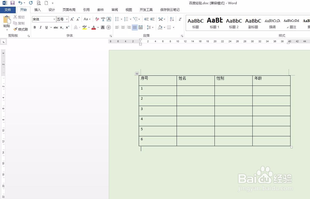
Task: Apply character border icon
Action: pos(109,19)
